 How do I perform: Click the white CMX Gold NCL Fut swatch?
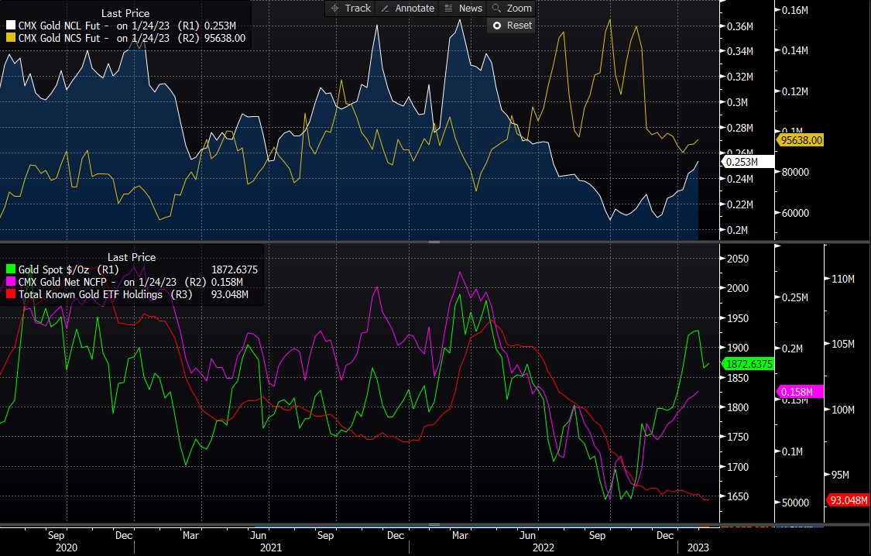(11, 26)
